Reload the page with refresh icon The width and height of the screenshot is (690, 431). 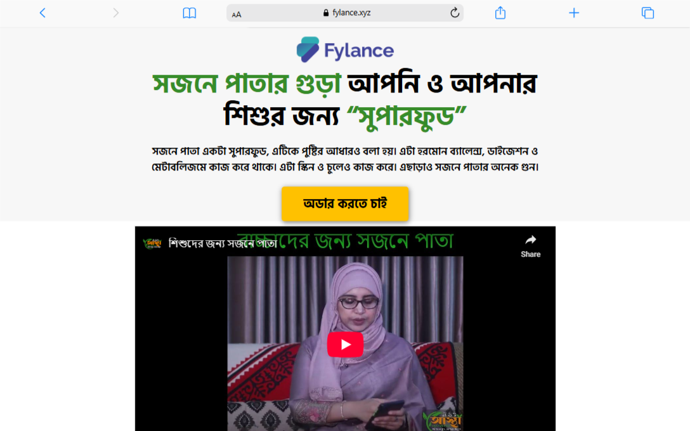455,13
